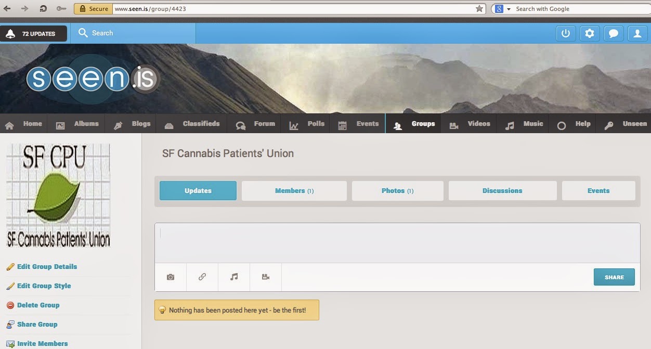Screen dimensions: 651x349
Task: Open the Events menu item in navigation bar
Action: [x=358, y=124]
